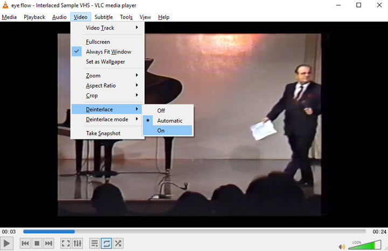Click the total time 00:24
The width and height of the screenshot is (388, 251).
click(379, 232)
